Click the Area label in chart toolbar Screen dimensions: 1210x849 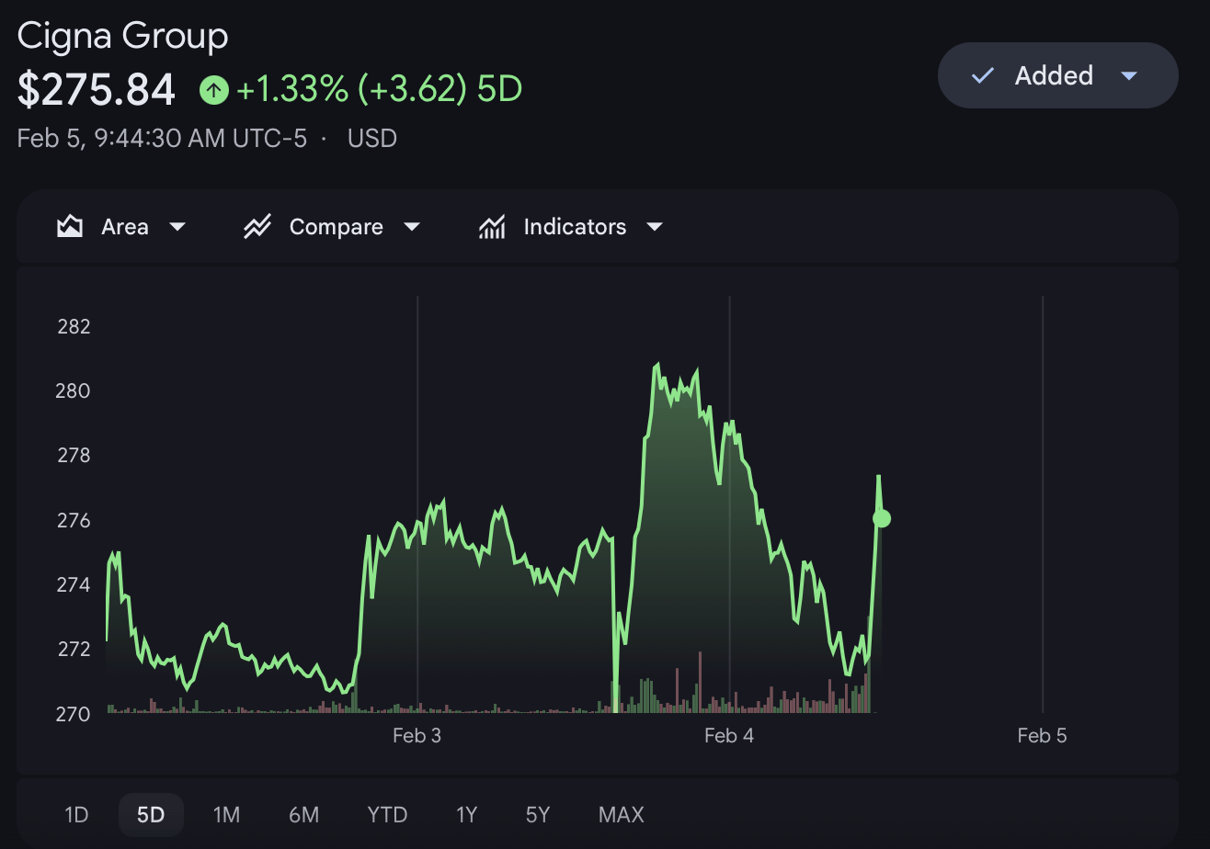(125, 227)
